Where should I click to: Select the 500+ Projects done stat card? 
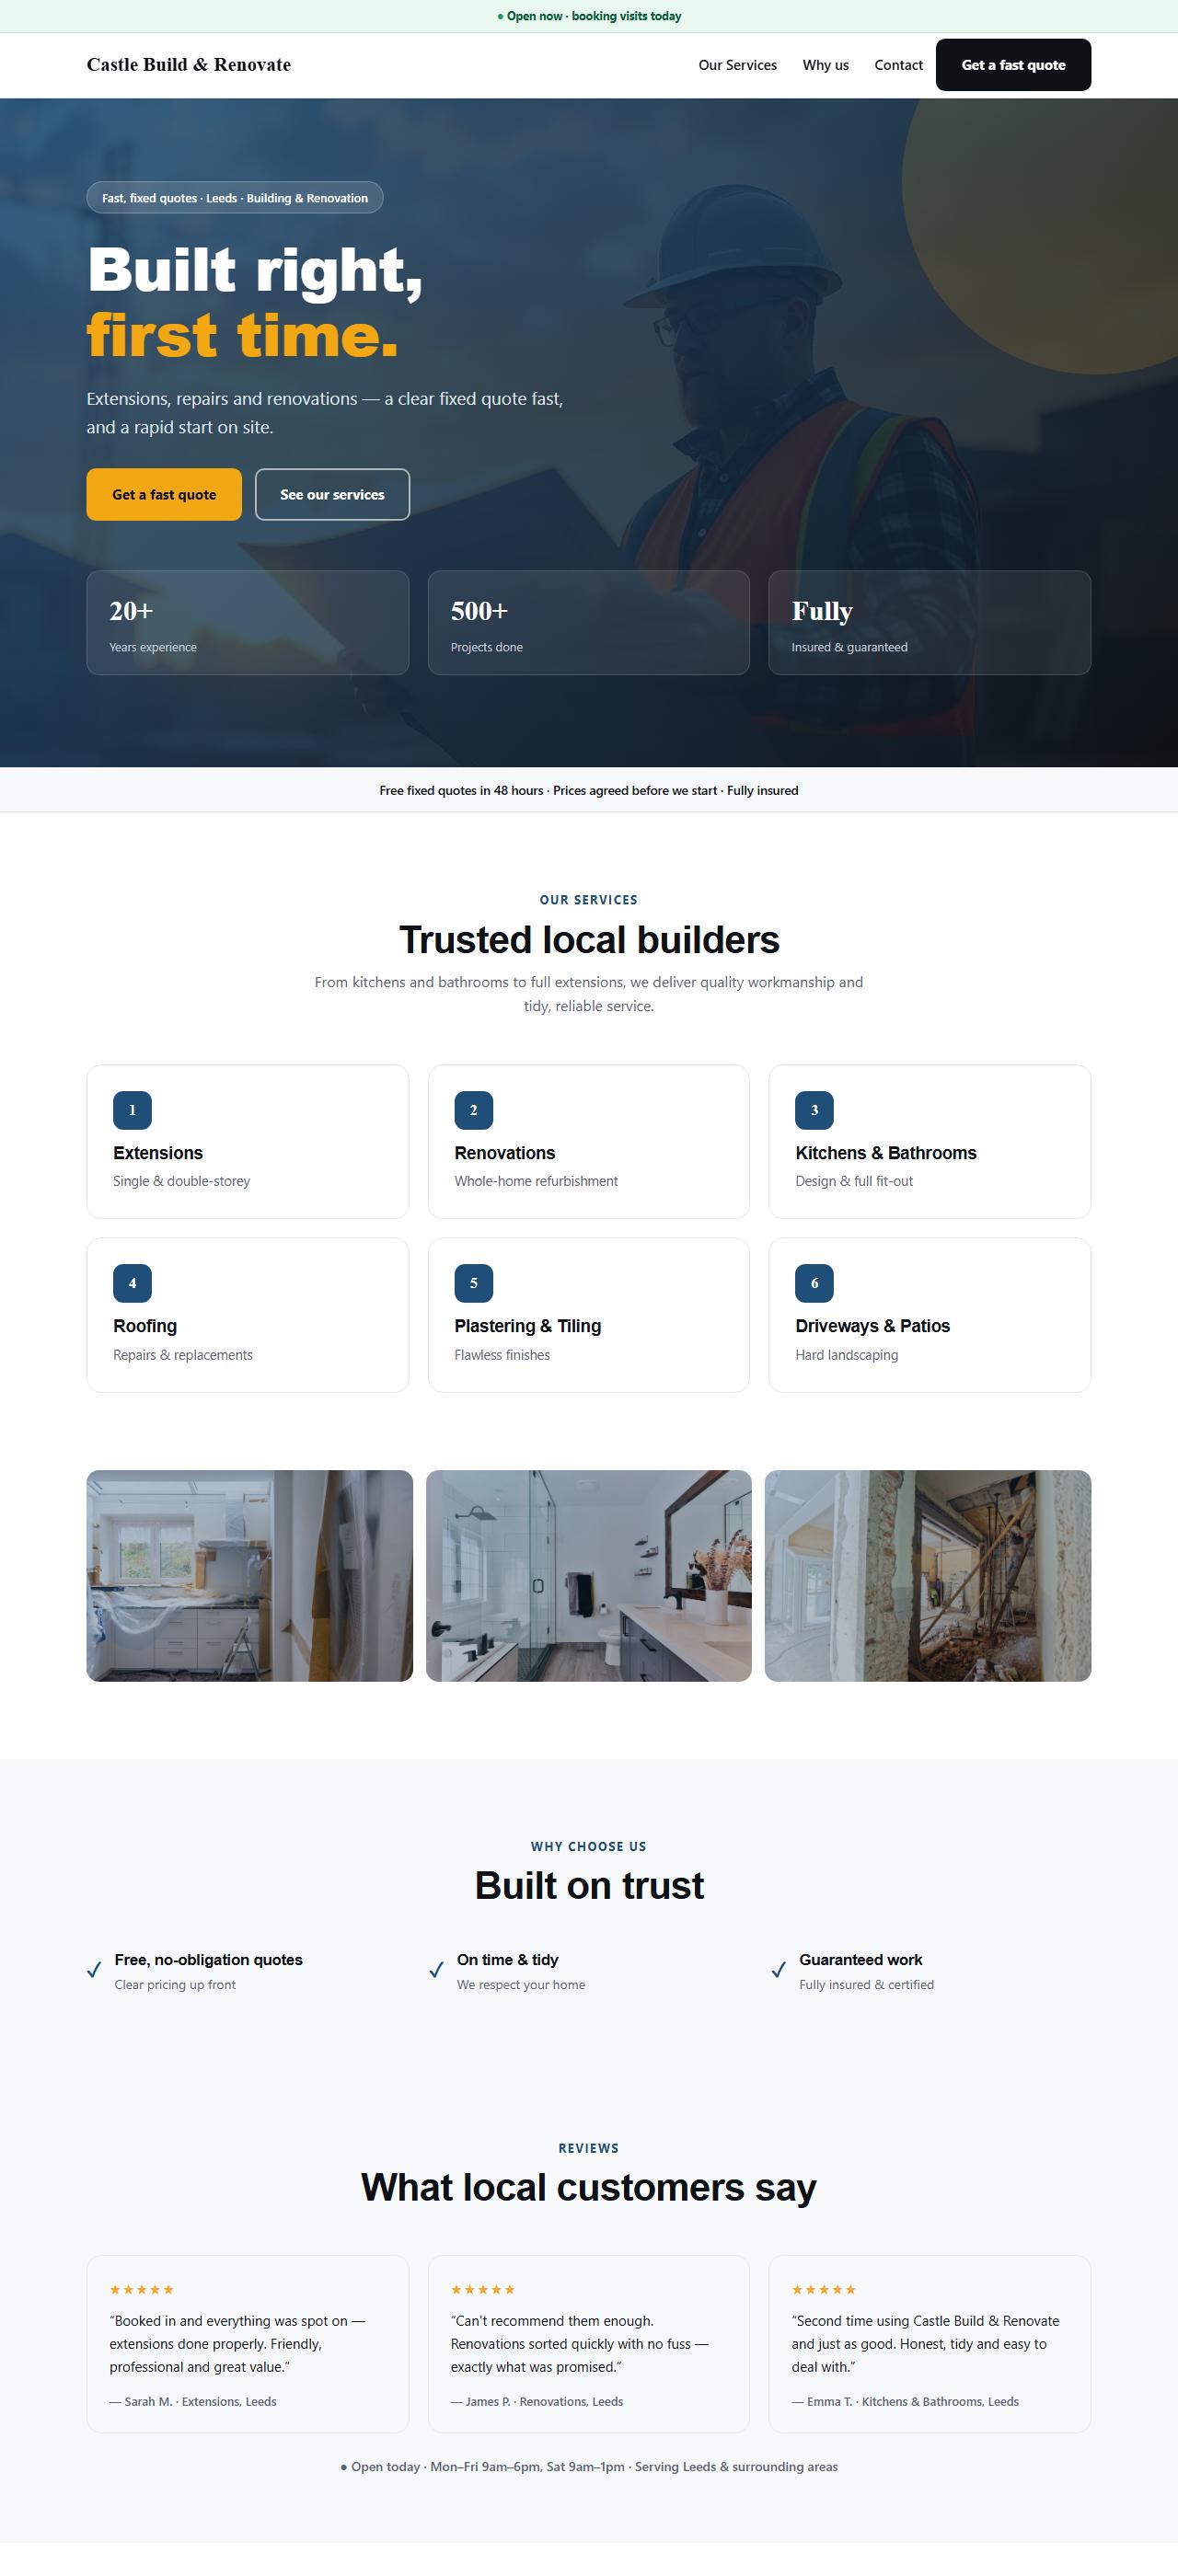coord(589,622)
